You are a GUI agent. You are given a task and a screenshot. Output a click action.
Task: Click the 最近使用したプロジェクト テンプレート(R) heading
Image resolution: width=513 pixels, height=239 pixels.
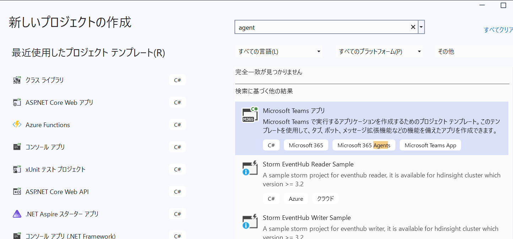tap(88, 53)
